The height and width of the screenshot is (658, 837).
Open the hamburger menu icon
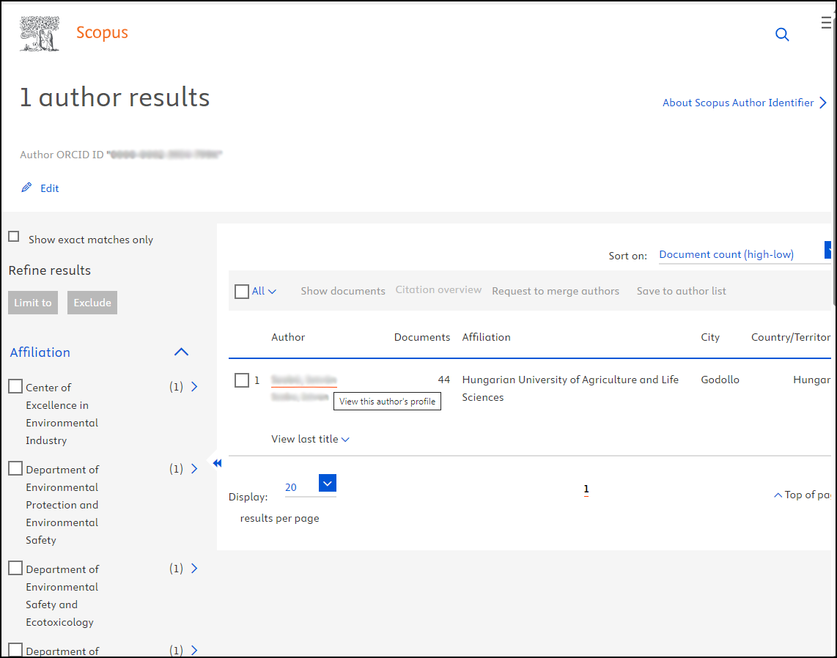[826, 23]
